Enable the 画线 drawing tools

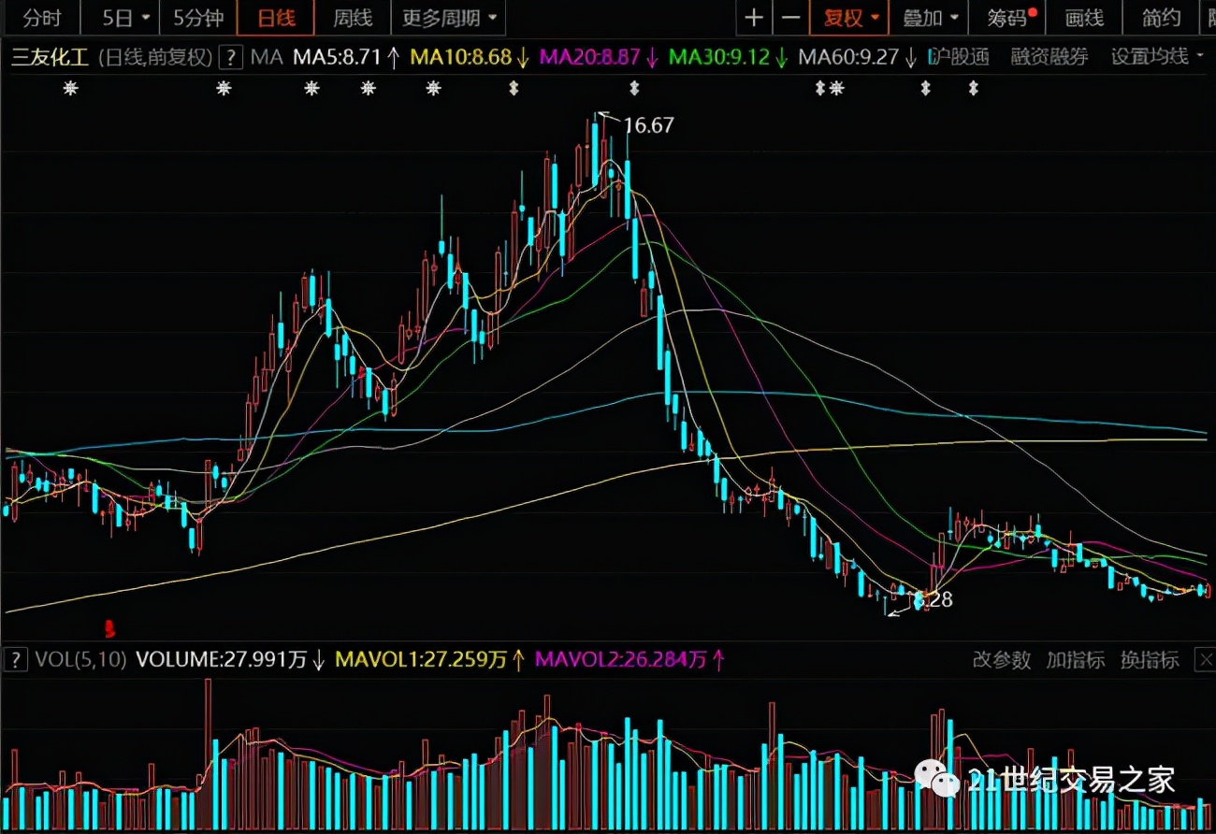point(1084,18)
